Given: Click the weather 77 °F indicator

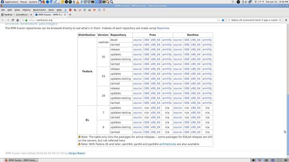Looking at the screenshot, I should pyautogui.click(x=260, y=2).
